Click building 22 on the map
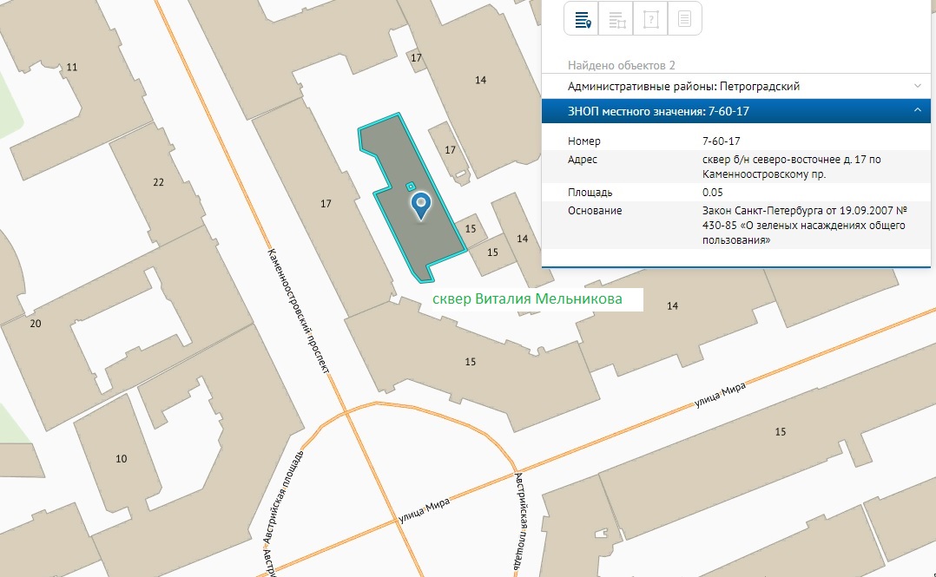This screenshot has height=577, width=936. pyautogui.click(x=157, y=182)
